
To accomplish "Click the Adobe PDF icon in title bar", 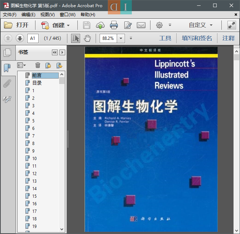I will [6, 5].
